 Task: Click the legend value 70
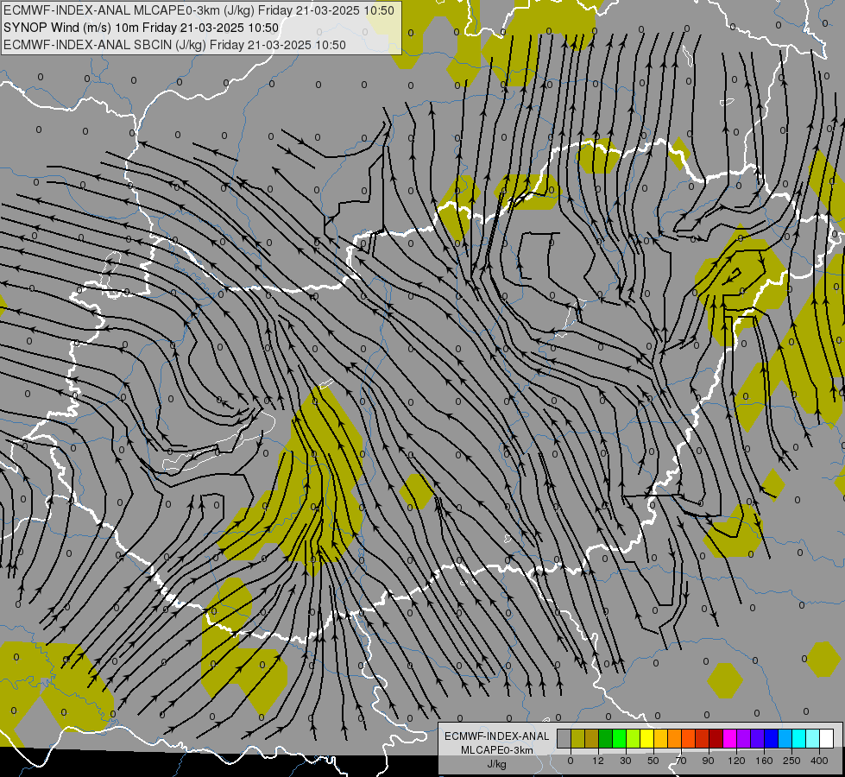click(x=681, y=761)
